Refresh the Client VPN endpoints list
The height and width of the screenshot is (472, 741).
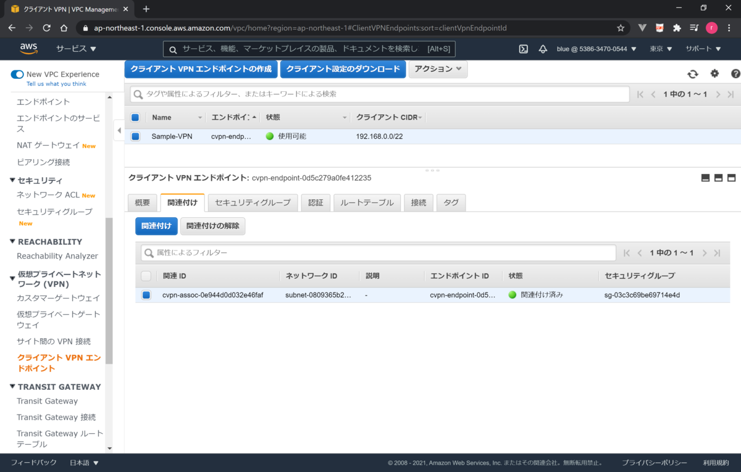pos(693,74)
